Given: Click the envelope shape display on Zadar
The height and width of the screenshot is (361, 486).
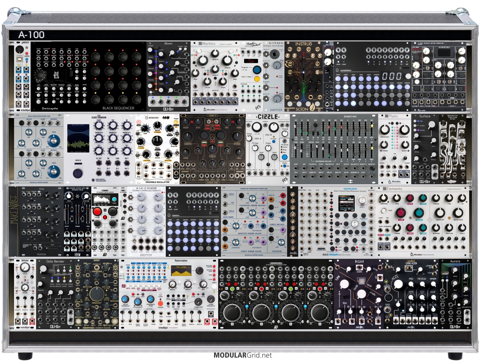Looking at the screenshot, I should pos(102,199).
